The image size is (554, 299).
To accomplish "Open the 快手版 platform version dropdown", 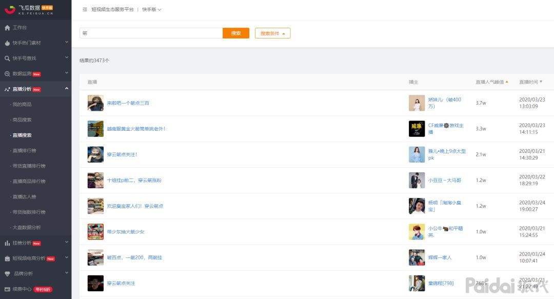I will (x=151, y=10).
